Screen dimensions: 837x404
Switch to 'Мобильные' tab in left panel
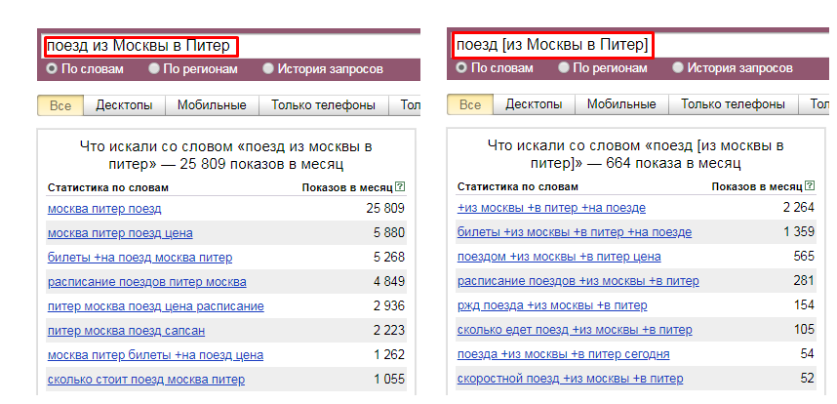pos(212,105)
